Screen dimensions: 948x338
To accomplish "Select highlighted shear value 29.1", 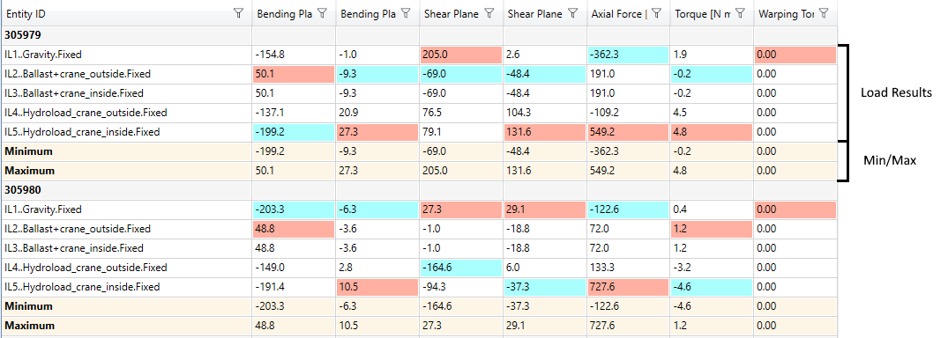I will pyautogui.click(x=545, y=209).
